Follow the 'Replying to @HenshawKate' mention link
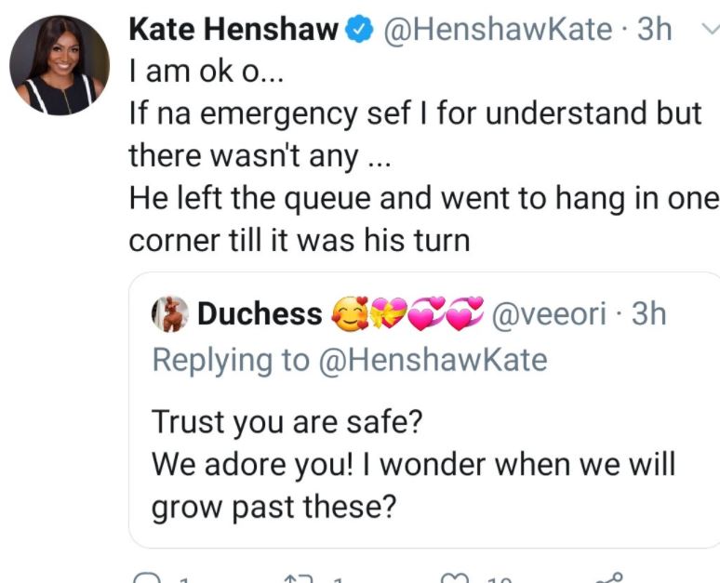 coord(433,361)
